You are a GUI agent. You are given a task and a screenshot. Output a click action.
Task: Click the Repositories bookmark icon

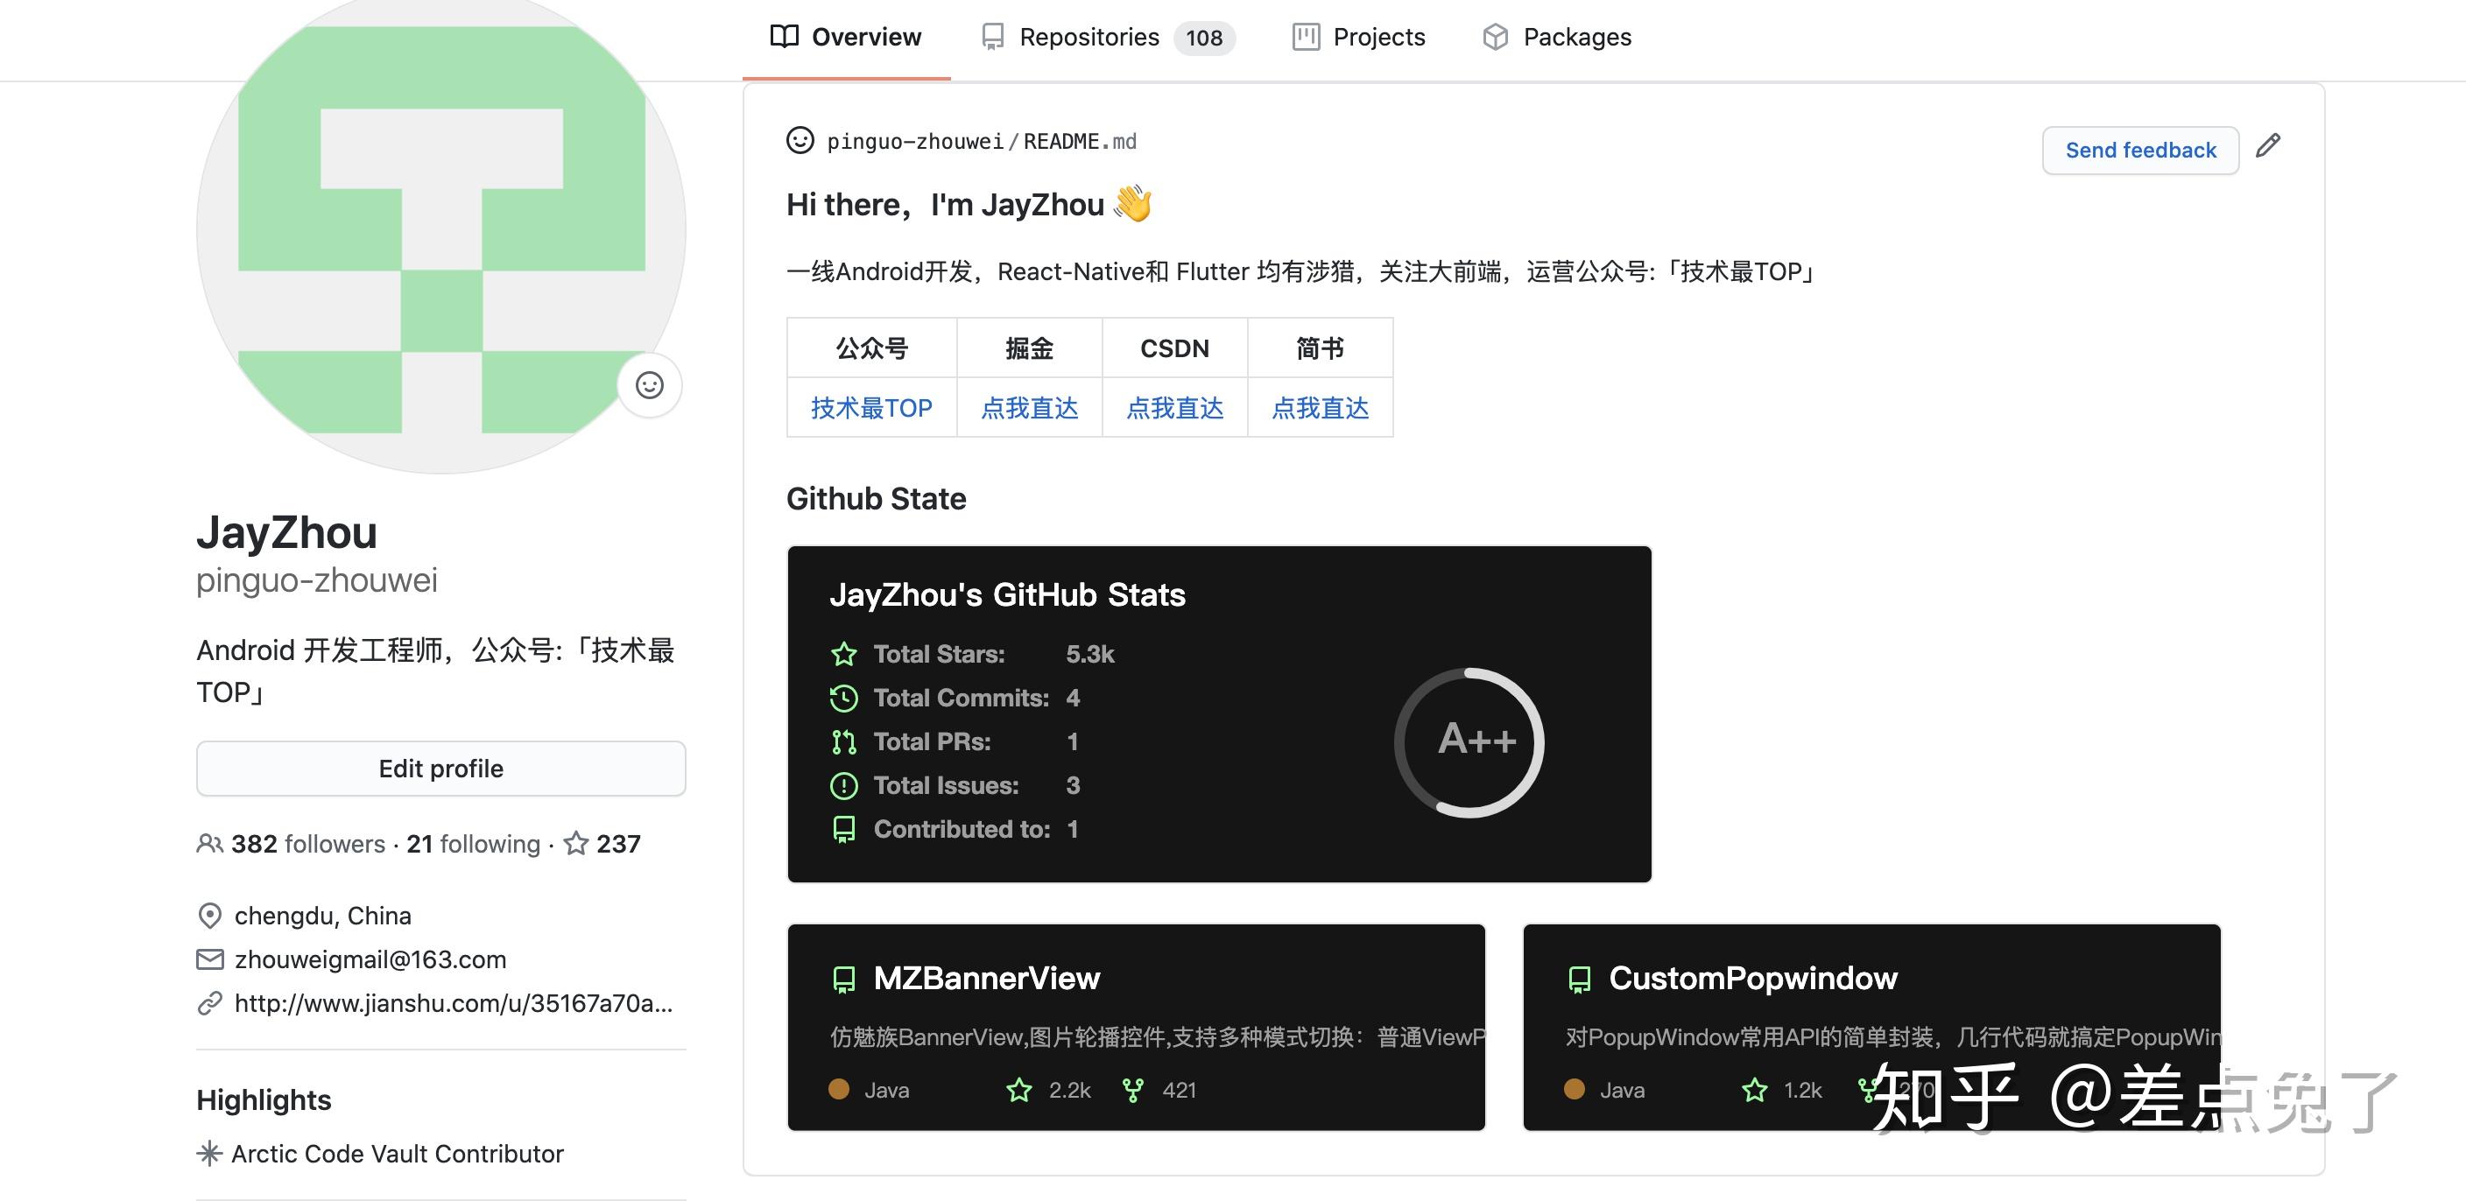point(992,37)
